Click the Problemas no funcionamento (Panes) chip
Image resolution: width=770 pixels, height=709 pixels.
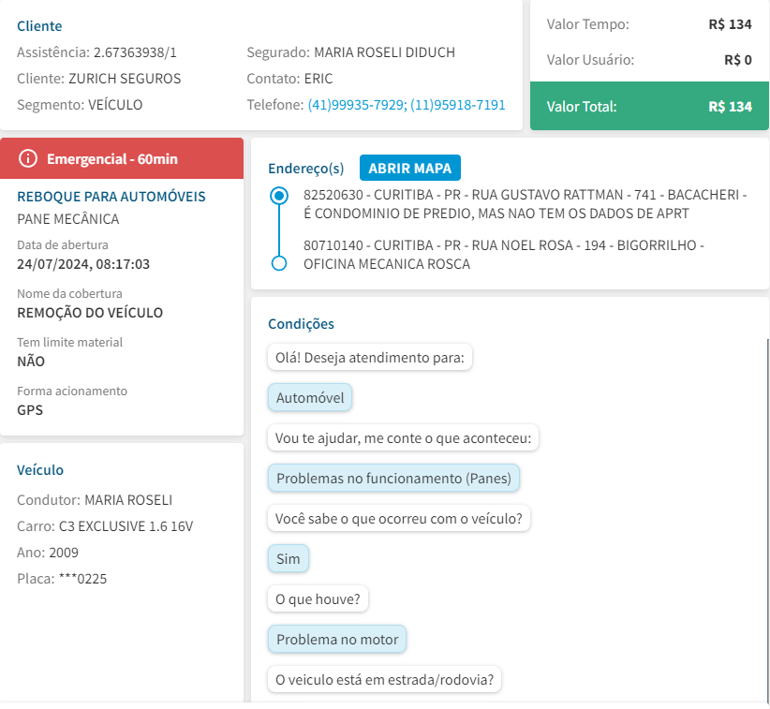(x=393, y=479)
